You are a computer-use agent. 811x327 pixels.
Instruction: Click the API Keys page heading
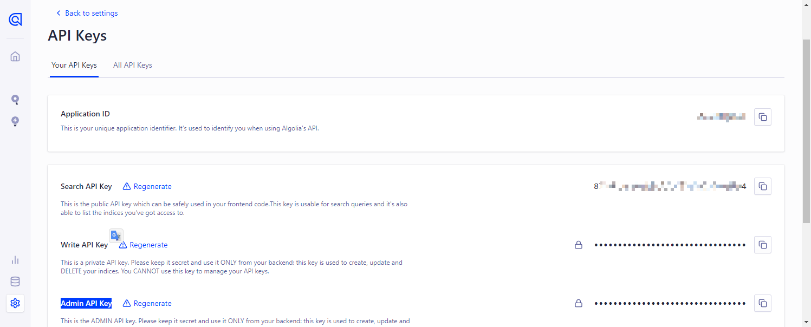click(x=77, y=36)
